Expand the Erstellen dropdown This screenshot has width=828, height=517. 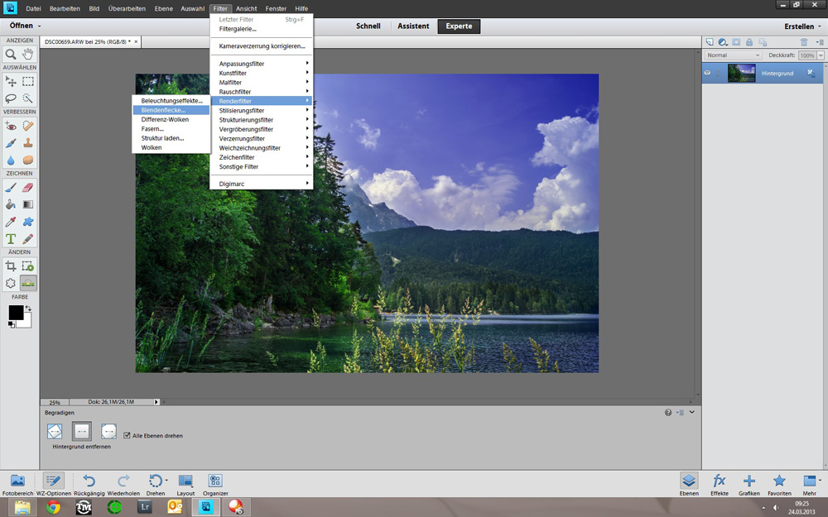pos(802,26)
